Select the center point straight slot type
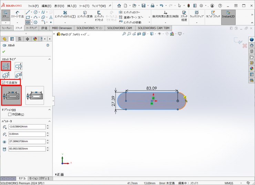 coord(18,66)
